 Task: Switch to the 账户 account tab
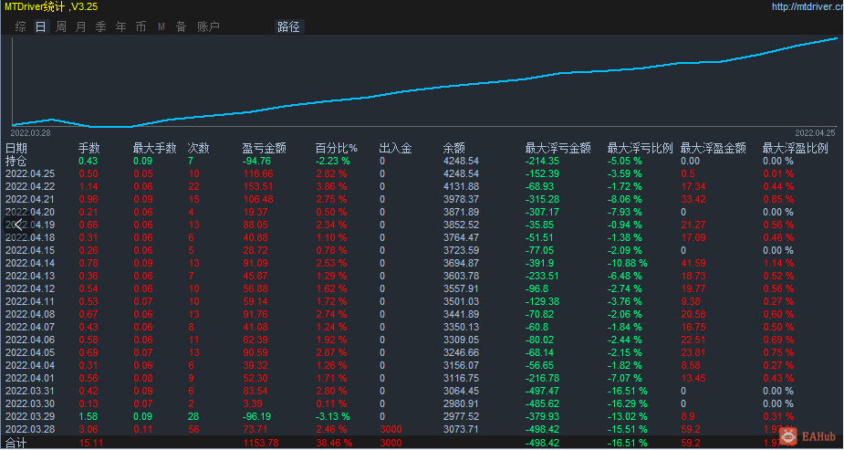pyautogui.click(x=208, y=26)
